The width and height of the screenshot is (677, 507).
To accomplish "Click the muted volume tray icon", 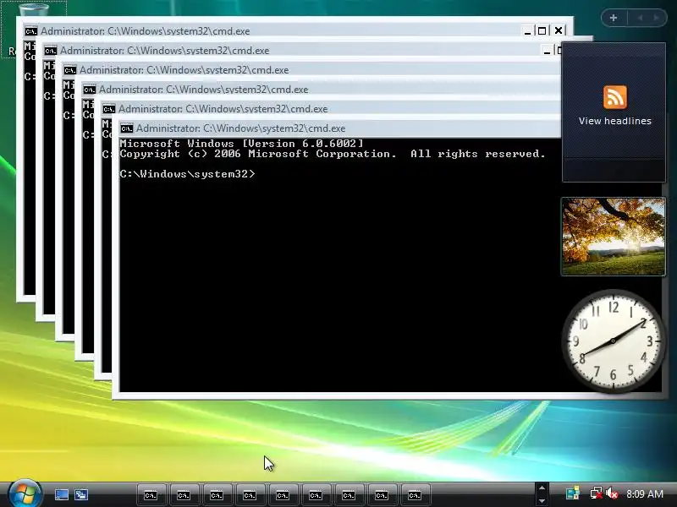I will pyautogui.click(x=612, y=493).
